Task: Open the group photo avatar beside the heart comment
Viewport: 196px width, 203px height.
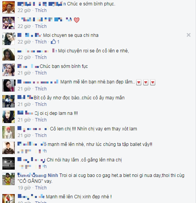Action: point(9,23)
